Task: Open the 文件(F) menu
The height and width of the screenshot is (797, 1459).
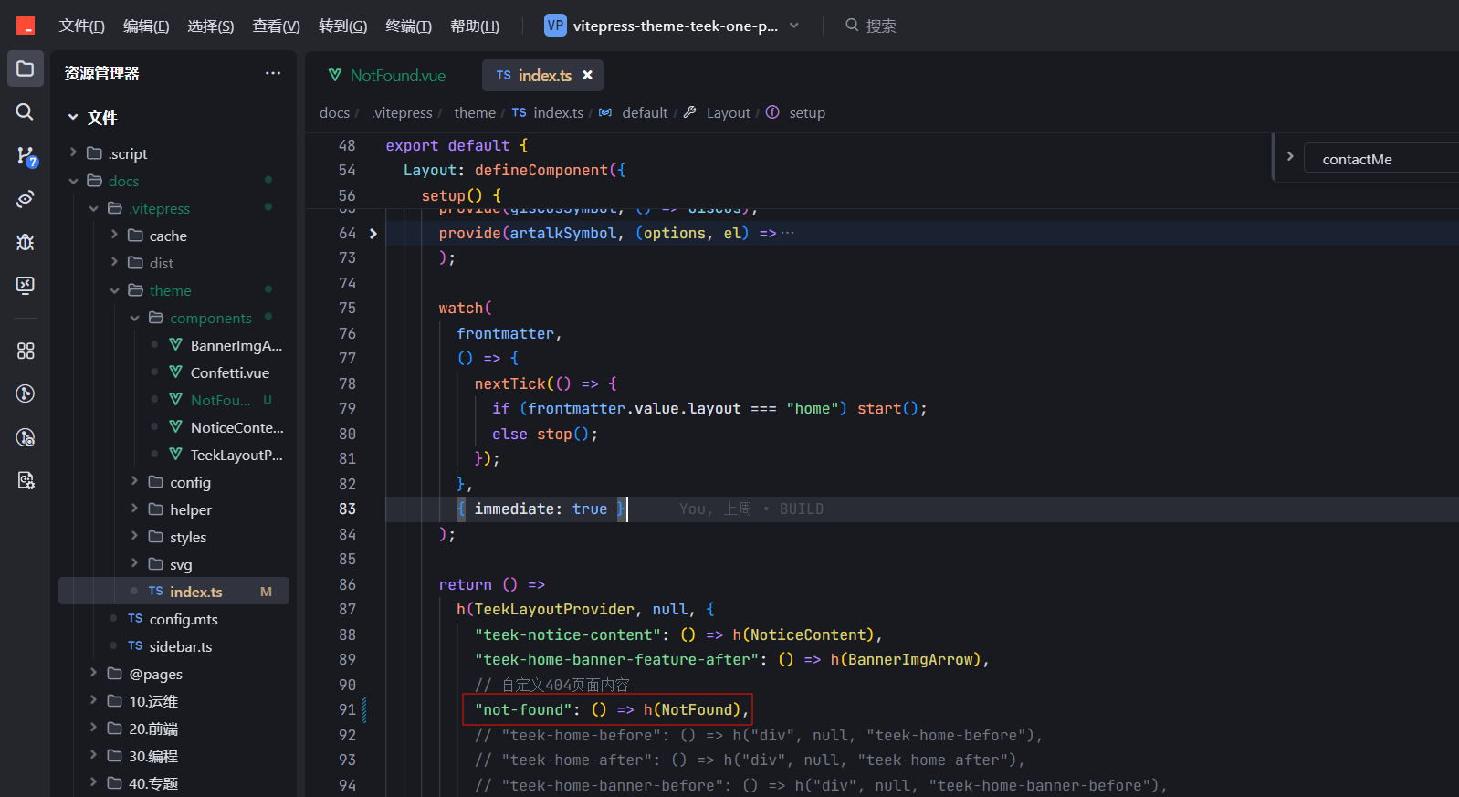Action: click(82, 26)
